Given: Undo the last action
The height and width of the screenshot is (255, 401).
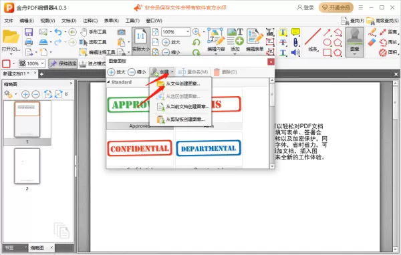Looking at the screenshot, I should pos(58,32).
